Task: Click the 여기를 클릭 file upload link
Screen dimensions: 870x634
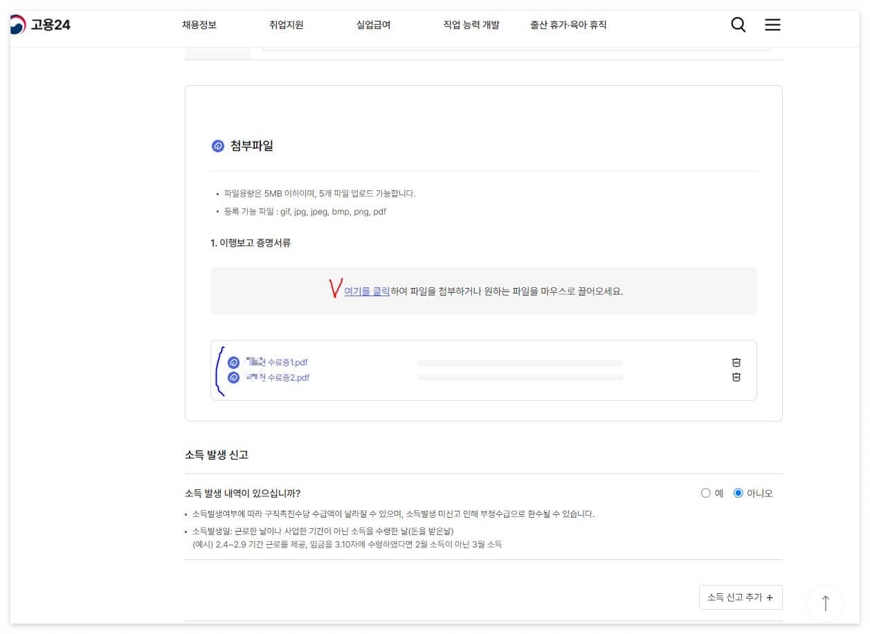Action: (366, 291)
